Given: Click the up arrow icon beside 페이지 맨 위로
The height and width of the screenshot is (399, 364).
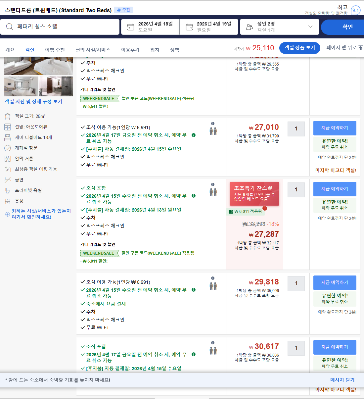Looking at the screenshot, I should point(361,48).
